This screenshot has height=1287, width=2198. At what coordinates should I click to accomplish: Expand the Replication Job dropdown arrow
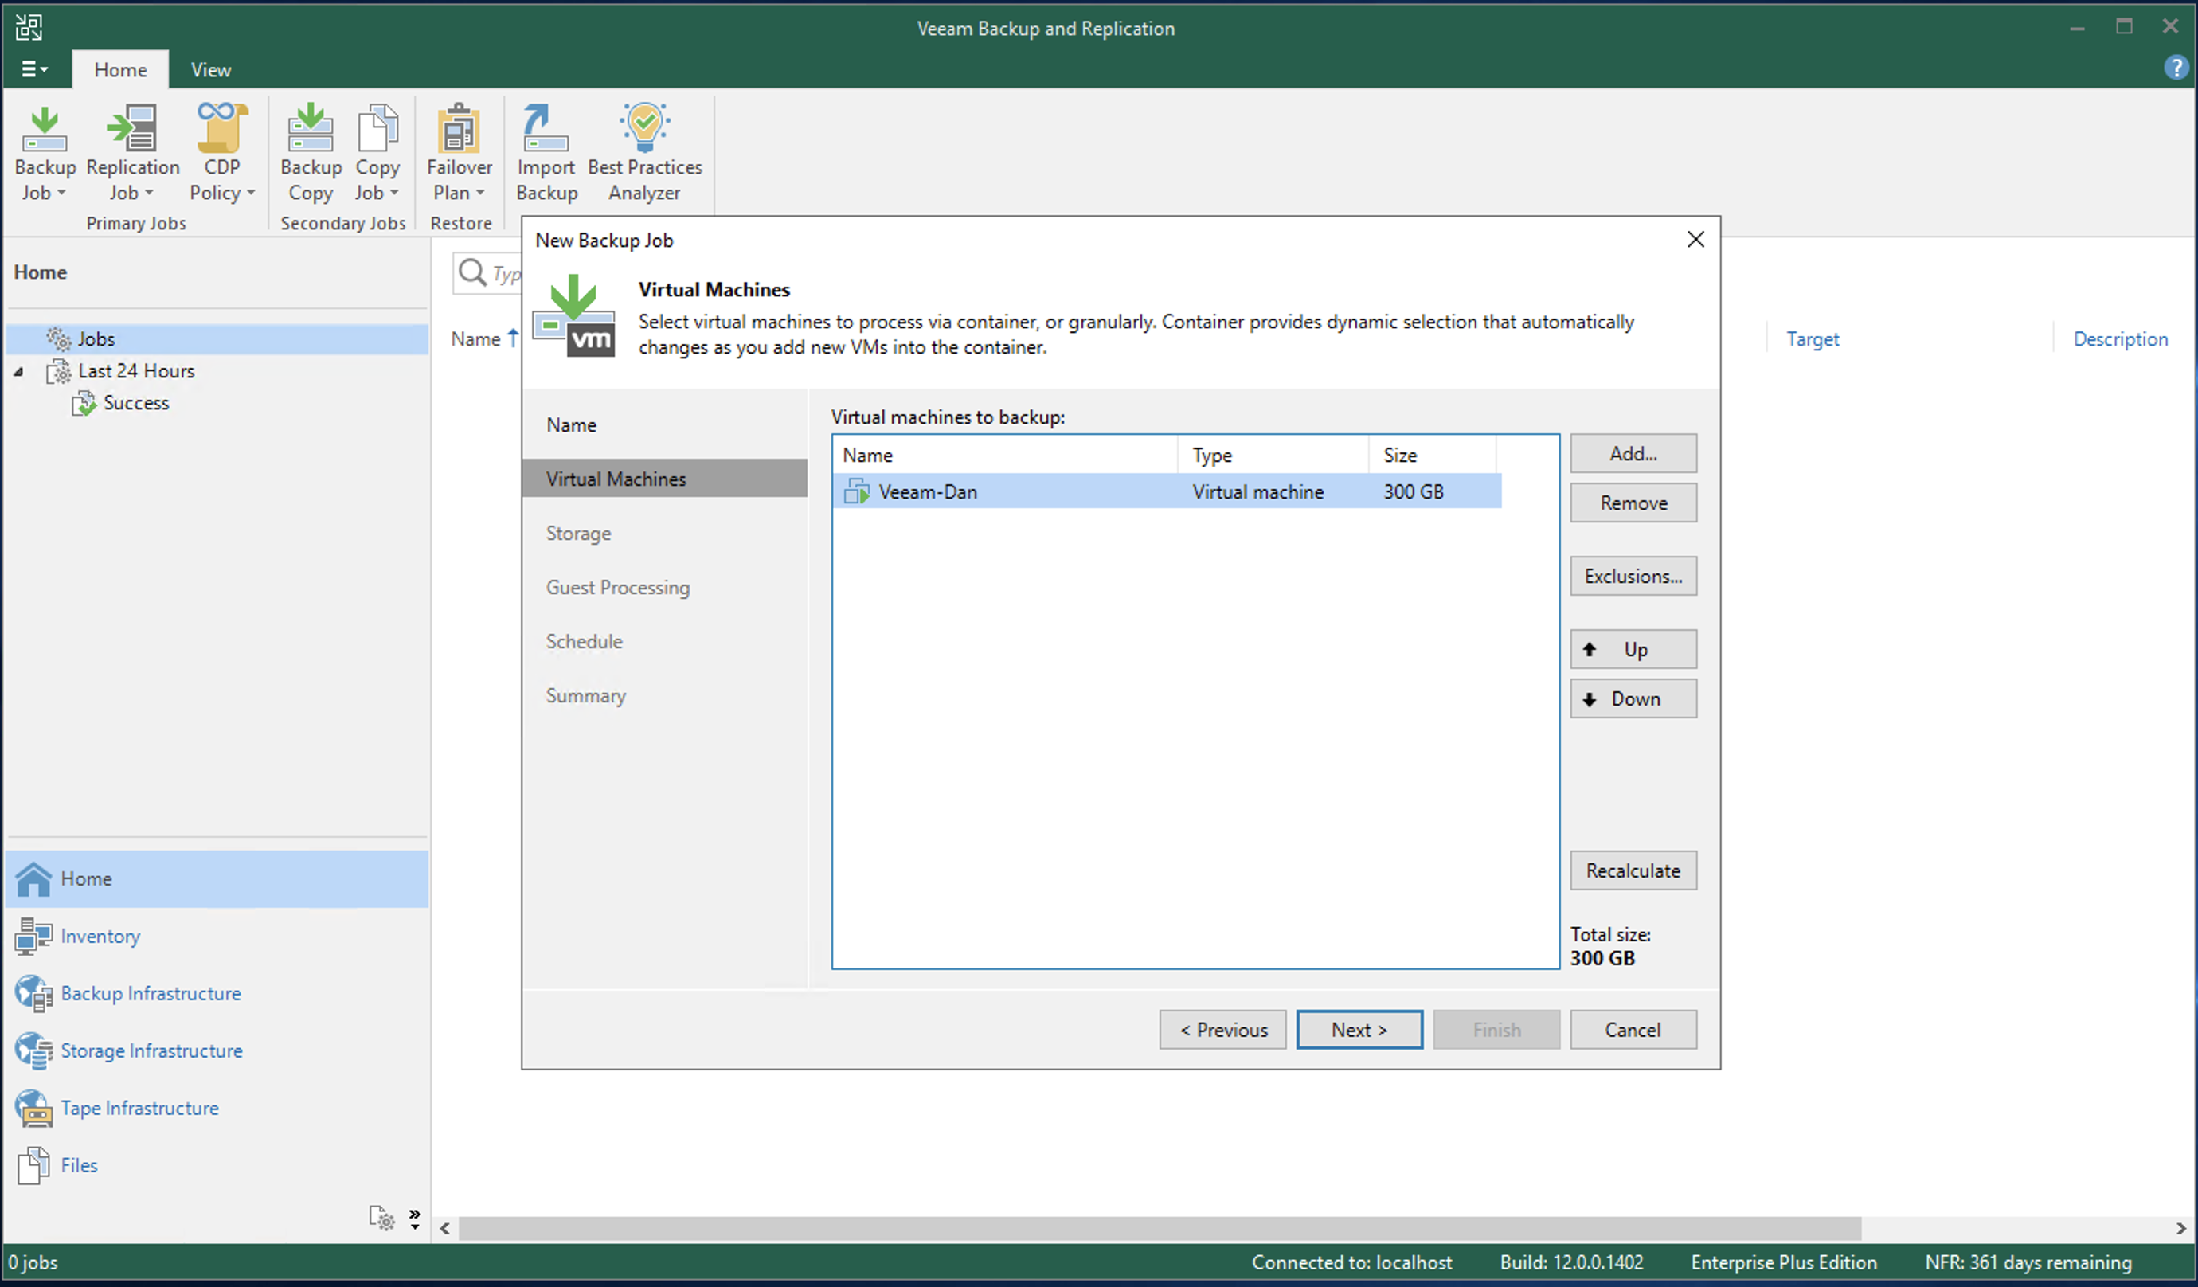(x=149, y=193)
